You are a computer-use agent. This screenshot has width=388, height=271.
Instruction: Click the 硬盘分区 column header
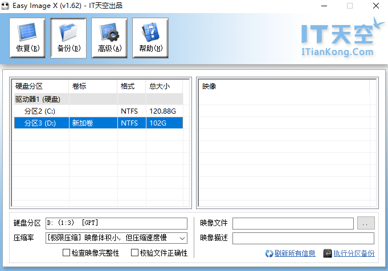[x=40, y=86]
